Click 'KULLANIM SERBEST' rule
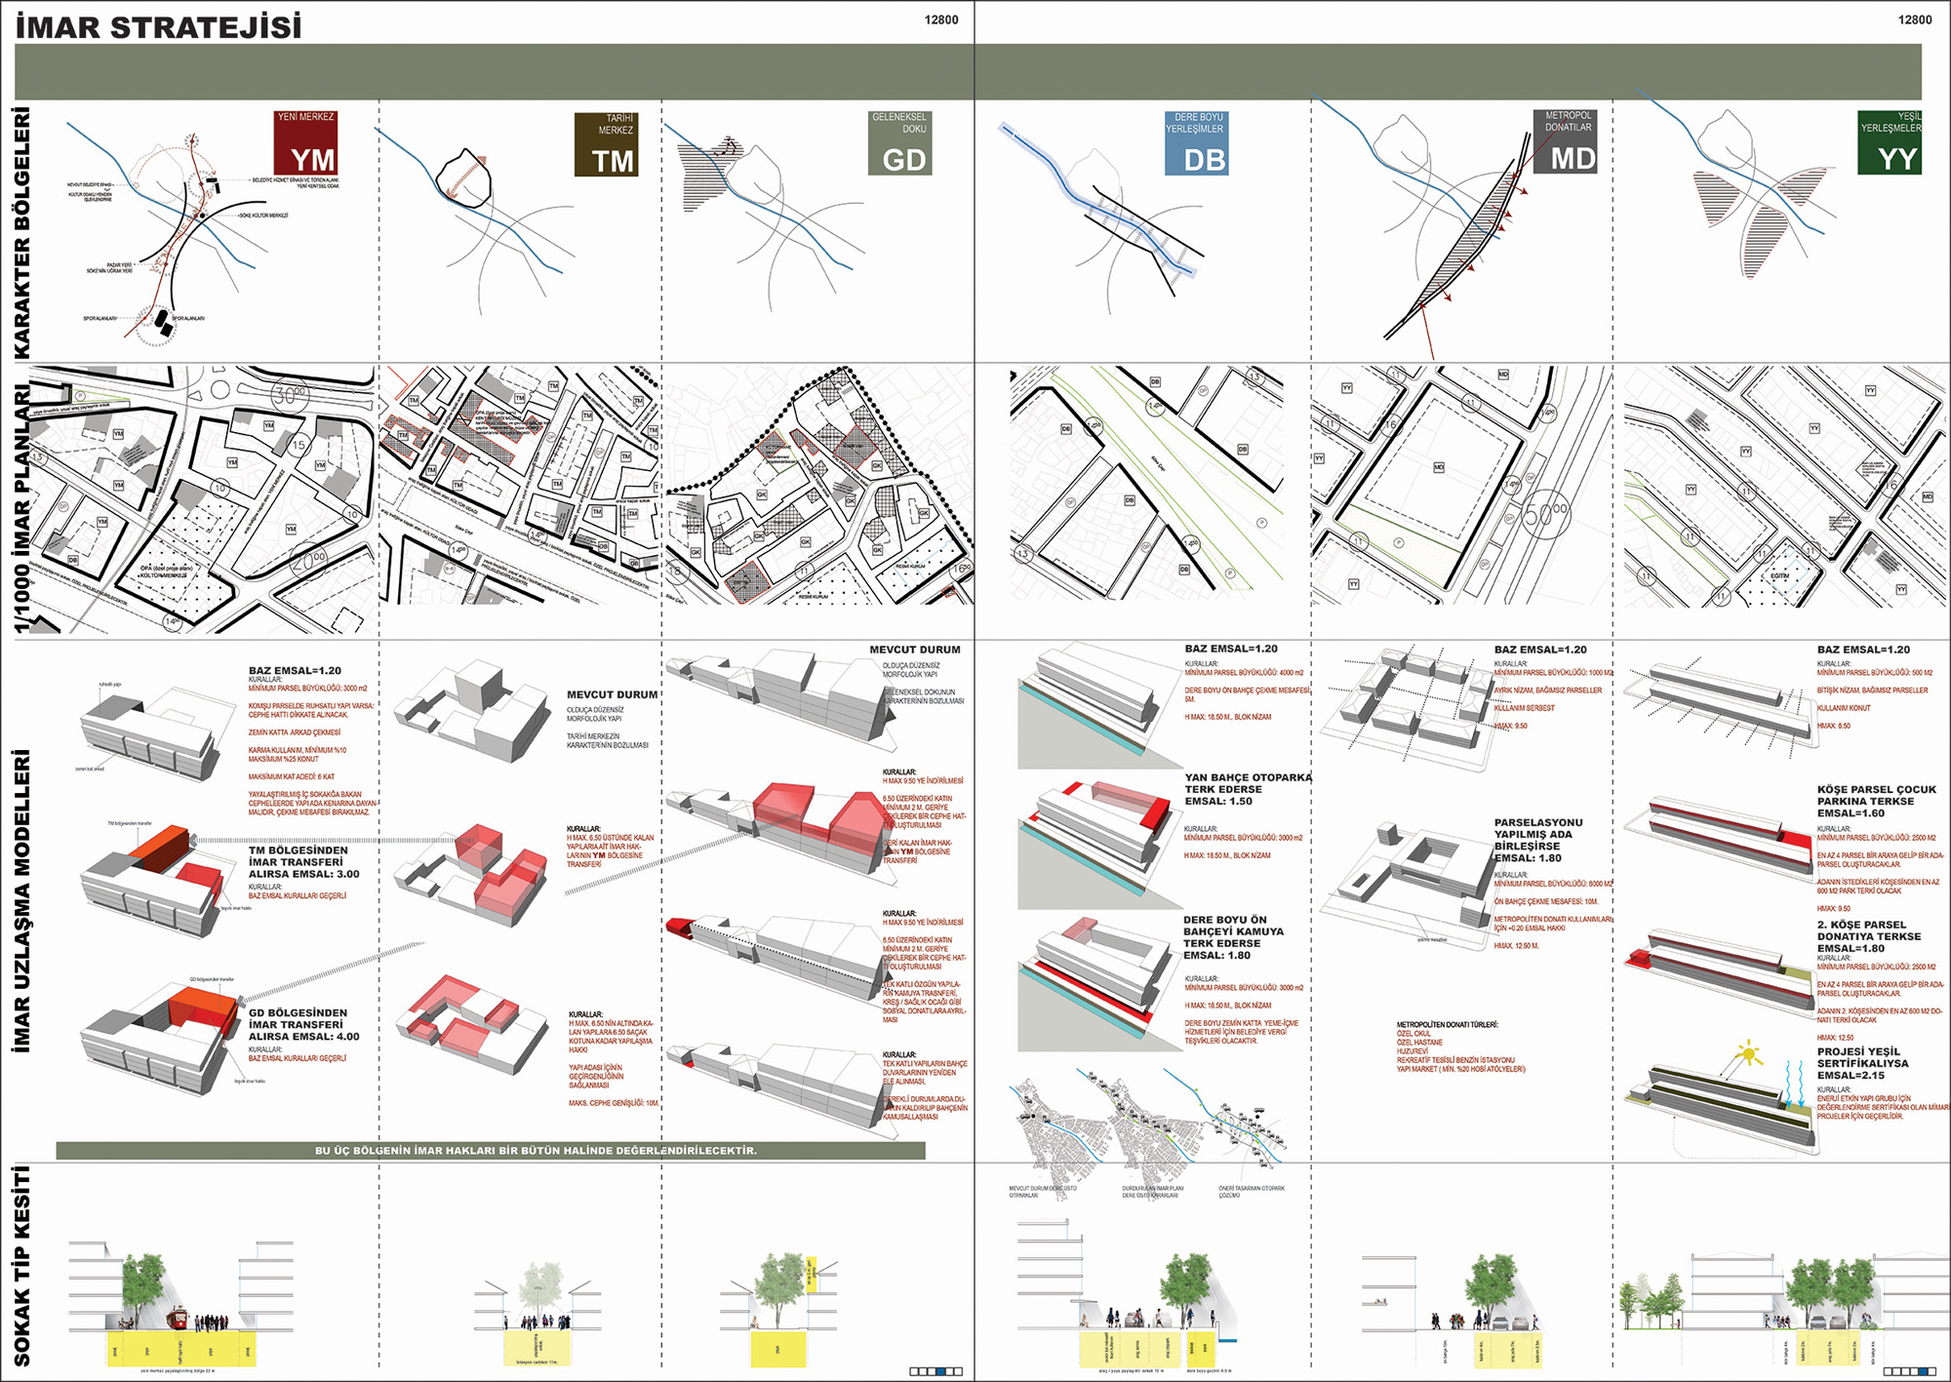 1525,708
